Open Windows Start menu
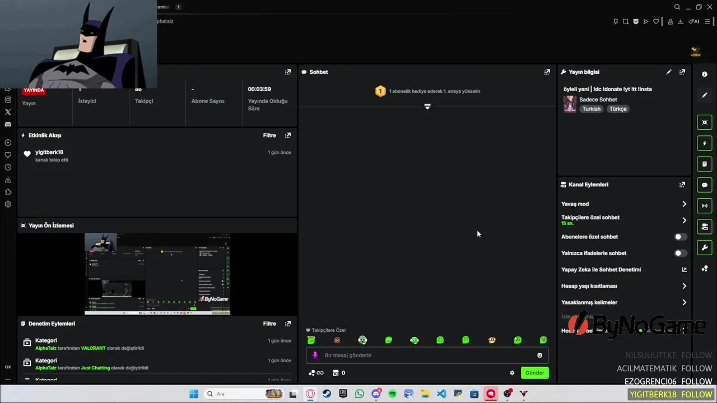The height and width of the screenshot is (403, 717). [x=194, y=394]
